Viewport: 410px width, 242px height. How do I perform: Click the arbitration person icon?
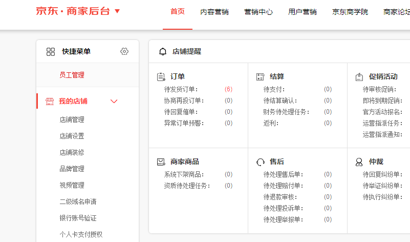click(359, 162)
